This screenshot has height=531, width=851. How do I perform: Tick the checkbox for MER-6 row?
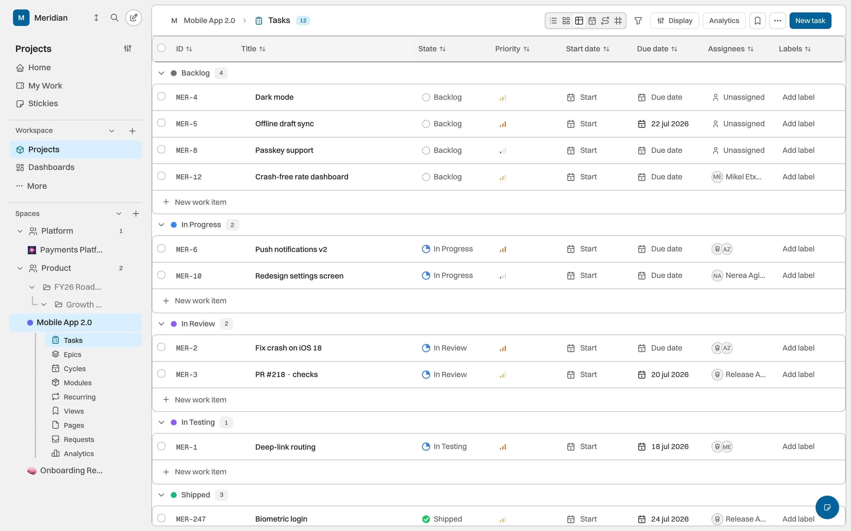(x=161, y=249)
